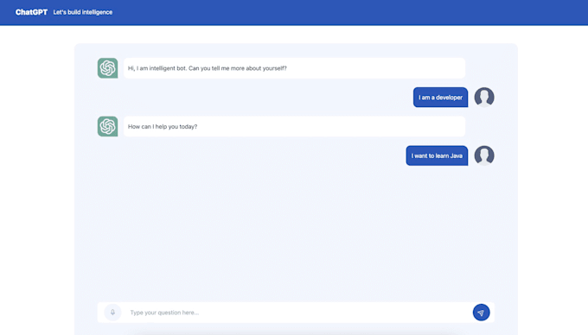Screen dimensions: 588x335
Task: Select the 'I want to learn Java' message bubble
Action: tap(437, 155)
